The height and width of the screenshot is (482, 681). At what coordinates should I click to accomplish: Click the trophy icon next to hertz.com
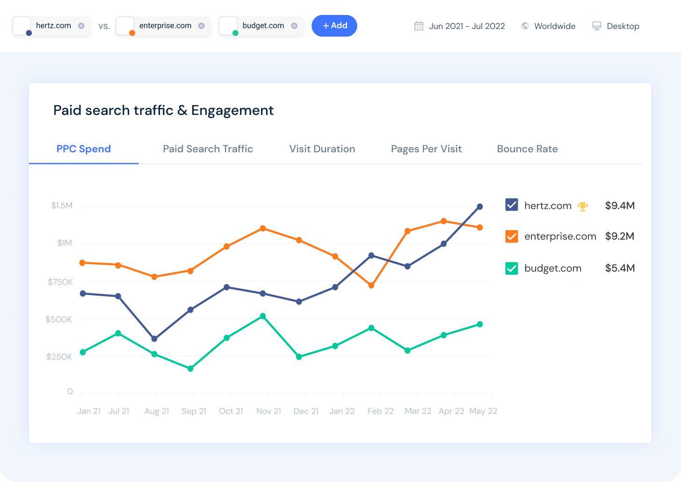pyautogui.click(x=582, y=206)
